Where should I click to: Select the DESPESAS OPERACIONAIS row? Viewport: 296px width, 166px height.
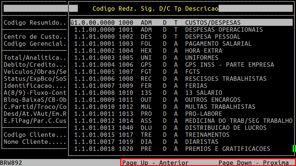[181, 30]
